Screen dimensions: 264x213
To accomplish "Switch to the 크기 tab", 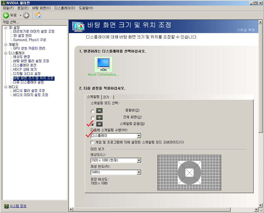I will point(106,97).
